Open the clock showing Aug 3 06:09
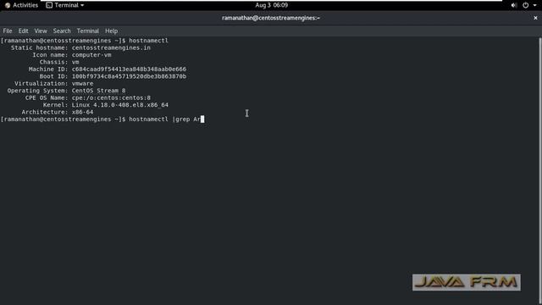The height and width of the screenshot is (305, 542). coord(271,5)
